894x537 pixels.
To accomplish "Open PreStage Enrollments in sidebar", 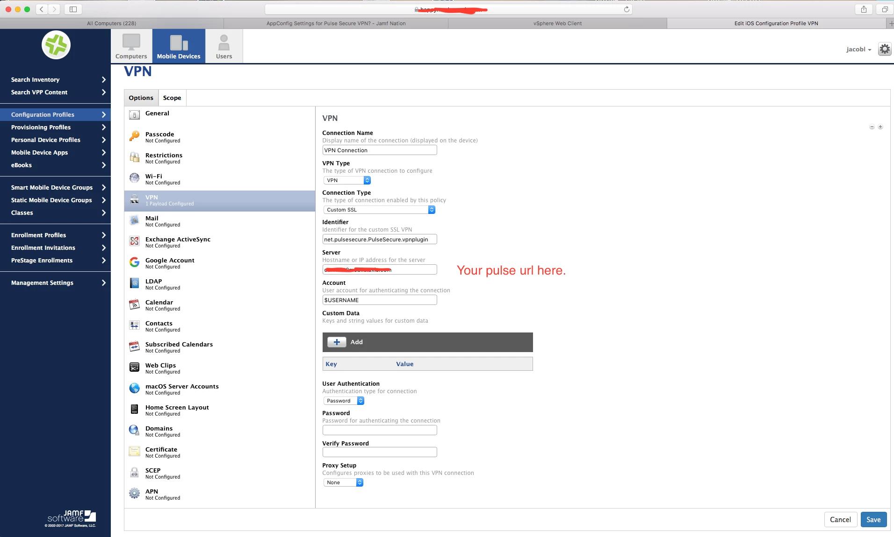I will (x=55, y=260).
